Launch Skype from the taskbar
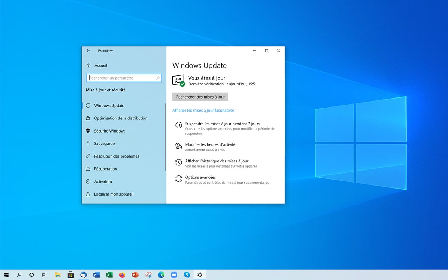Viewport: 448px width, 280px height. pyautogui.click(x=187, y=275)
